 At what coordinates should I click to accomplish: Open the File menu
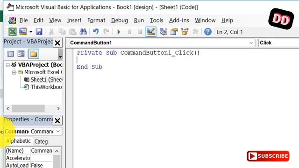tap(23, 21)
